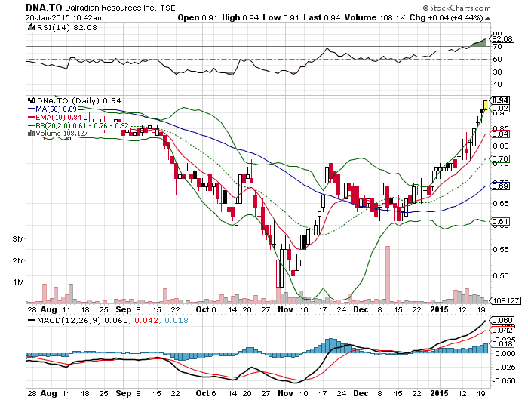The height and width of the screenshot is (400, 528).
Task: Click the blue 0.018 histogram legend value
Action: coord(177,320)
